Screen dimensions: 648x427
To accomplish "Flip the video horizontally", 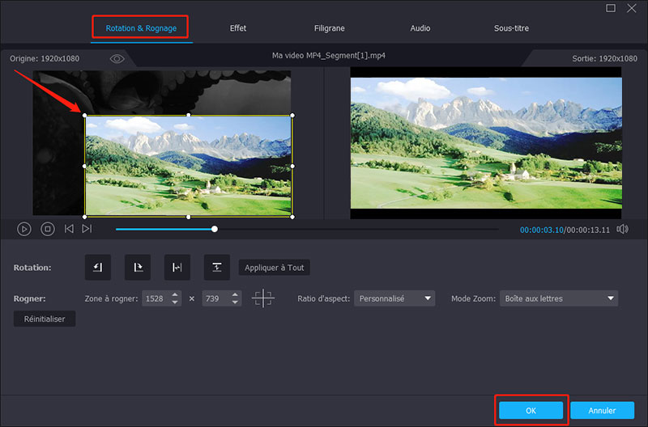I will [x=177, y=267].
